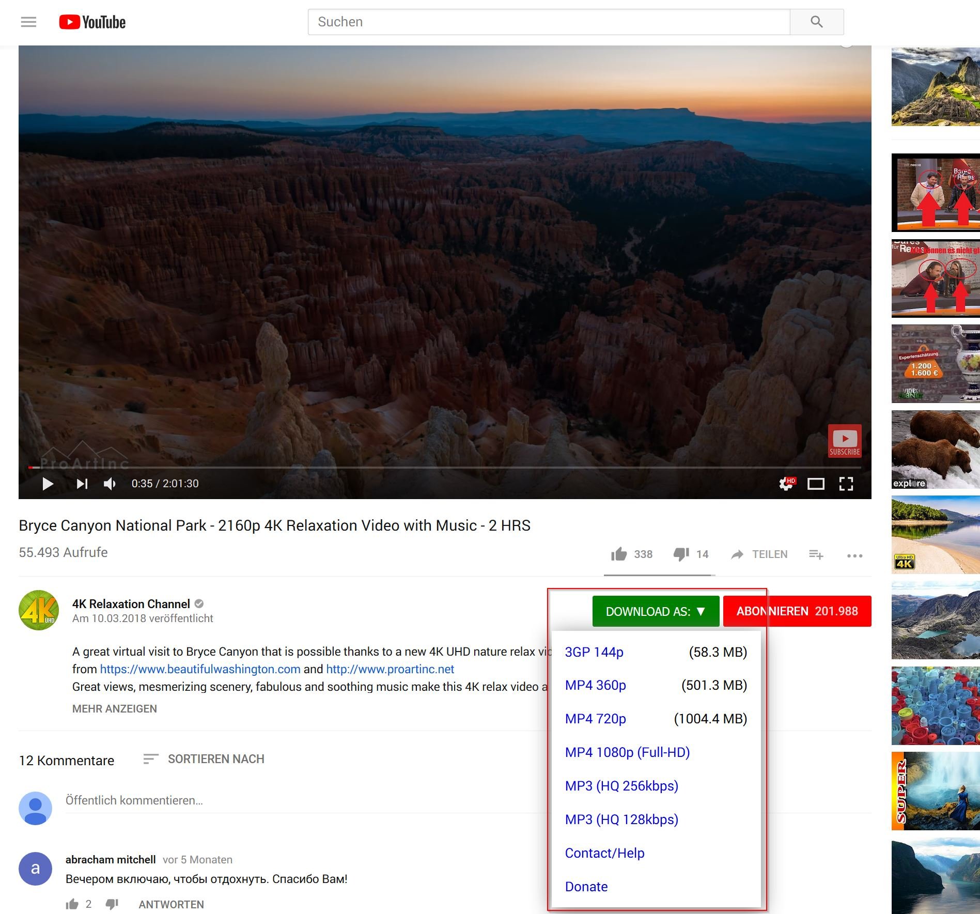
Task: Like the Bryce Canyon video
Action: click(x=619, y=554)
